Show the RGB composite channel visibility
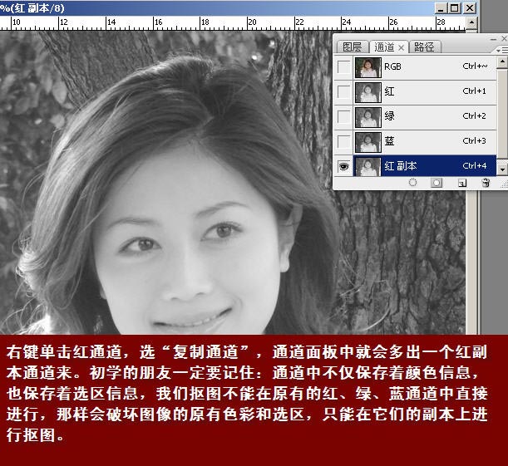 click(343, 66)
